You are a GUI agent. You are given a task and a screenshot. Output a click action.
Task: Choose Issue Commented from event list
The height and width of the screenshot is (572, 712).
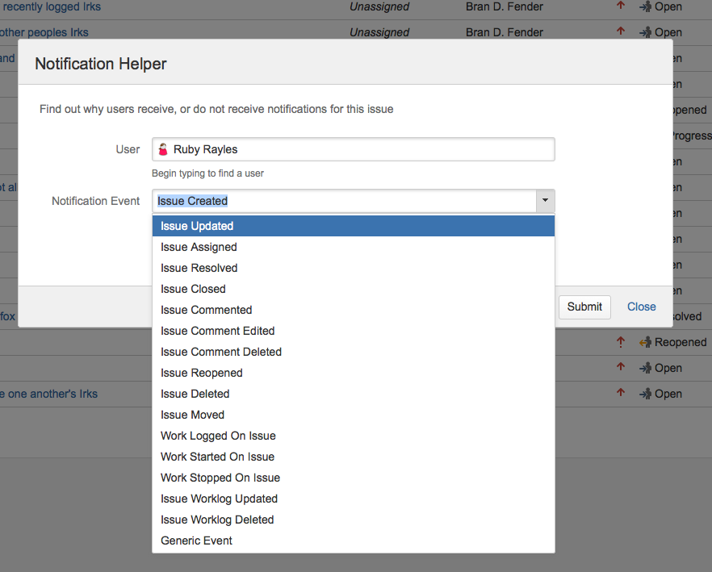206,310
